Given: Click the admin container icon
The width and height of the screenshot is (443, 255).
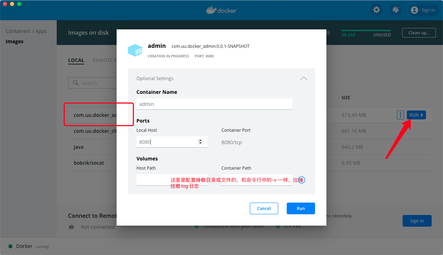Looking at the screenshot, I should [x=135, y=50].
